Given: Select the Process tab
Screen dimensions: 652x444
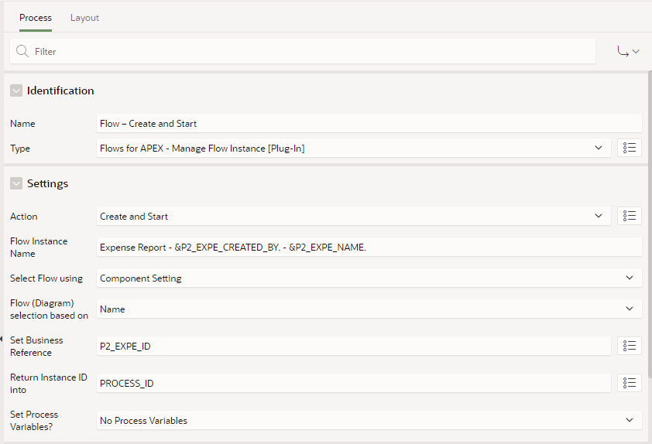Looking at the screenshot, I should click(x=36, y=18).
